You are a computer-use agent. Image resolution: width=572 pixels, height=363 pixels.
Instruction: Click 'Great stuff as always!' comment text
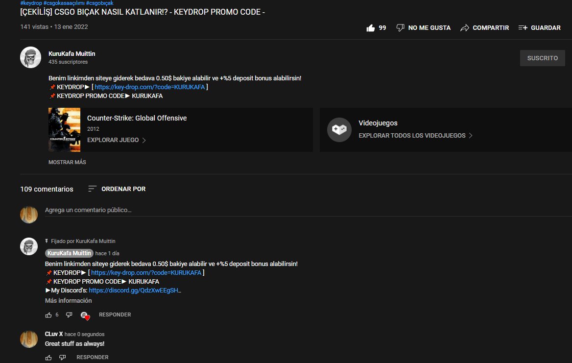coord(74,344)
